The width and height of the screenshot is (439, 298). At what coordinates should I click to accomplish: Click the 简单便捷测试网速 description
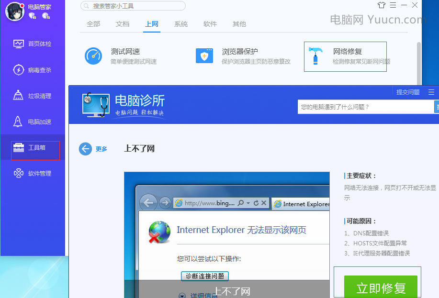point(134,62)
